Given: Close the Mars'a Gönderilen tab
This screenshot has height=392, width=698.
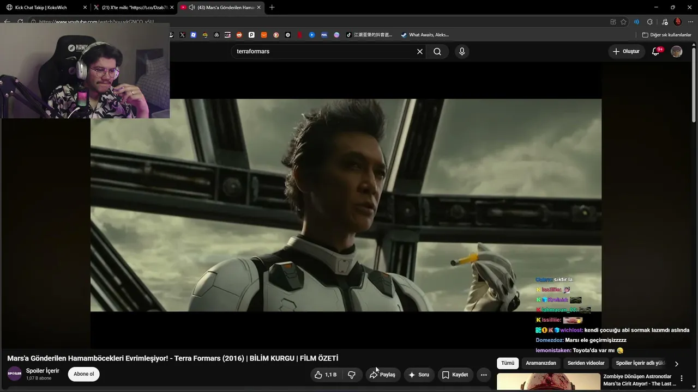Looking at the screenshot, I should [x=258, y=8].
